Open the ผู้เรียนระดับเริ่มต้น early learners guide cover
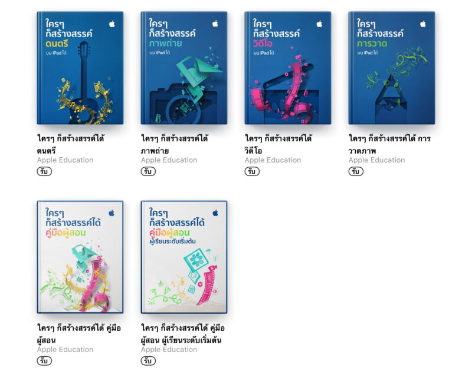The width and height of the screenshot is (472, 378). point(184,257)
